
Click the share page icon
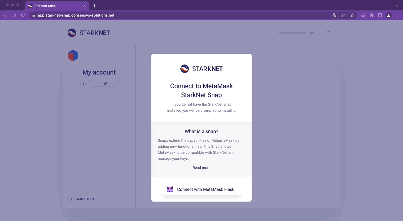(x=344, y=15)
